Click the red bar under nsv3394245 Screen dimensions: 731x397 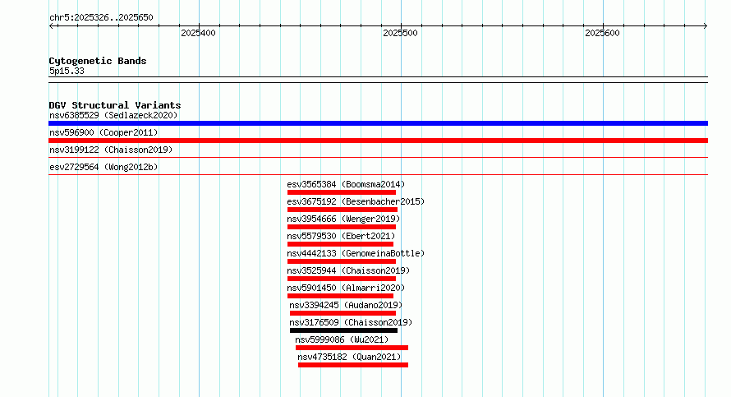point(343,313)
